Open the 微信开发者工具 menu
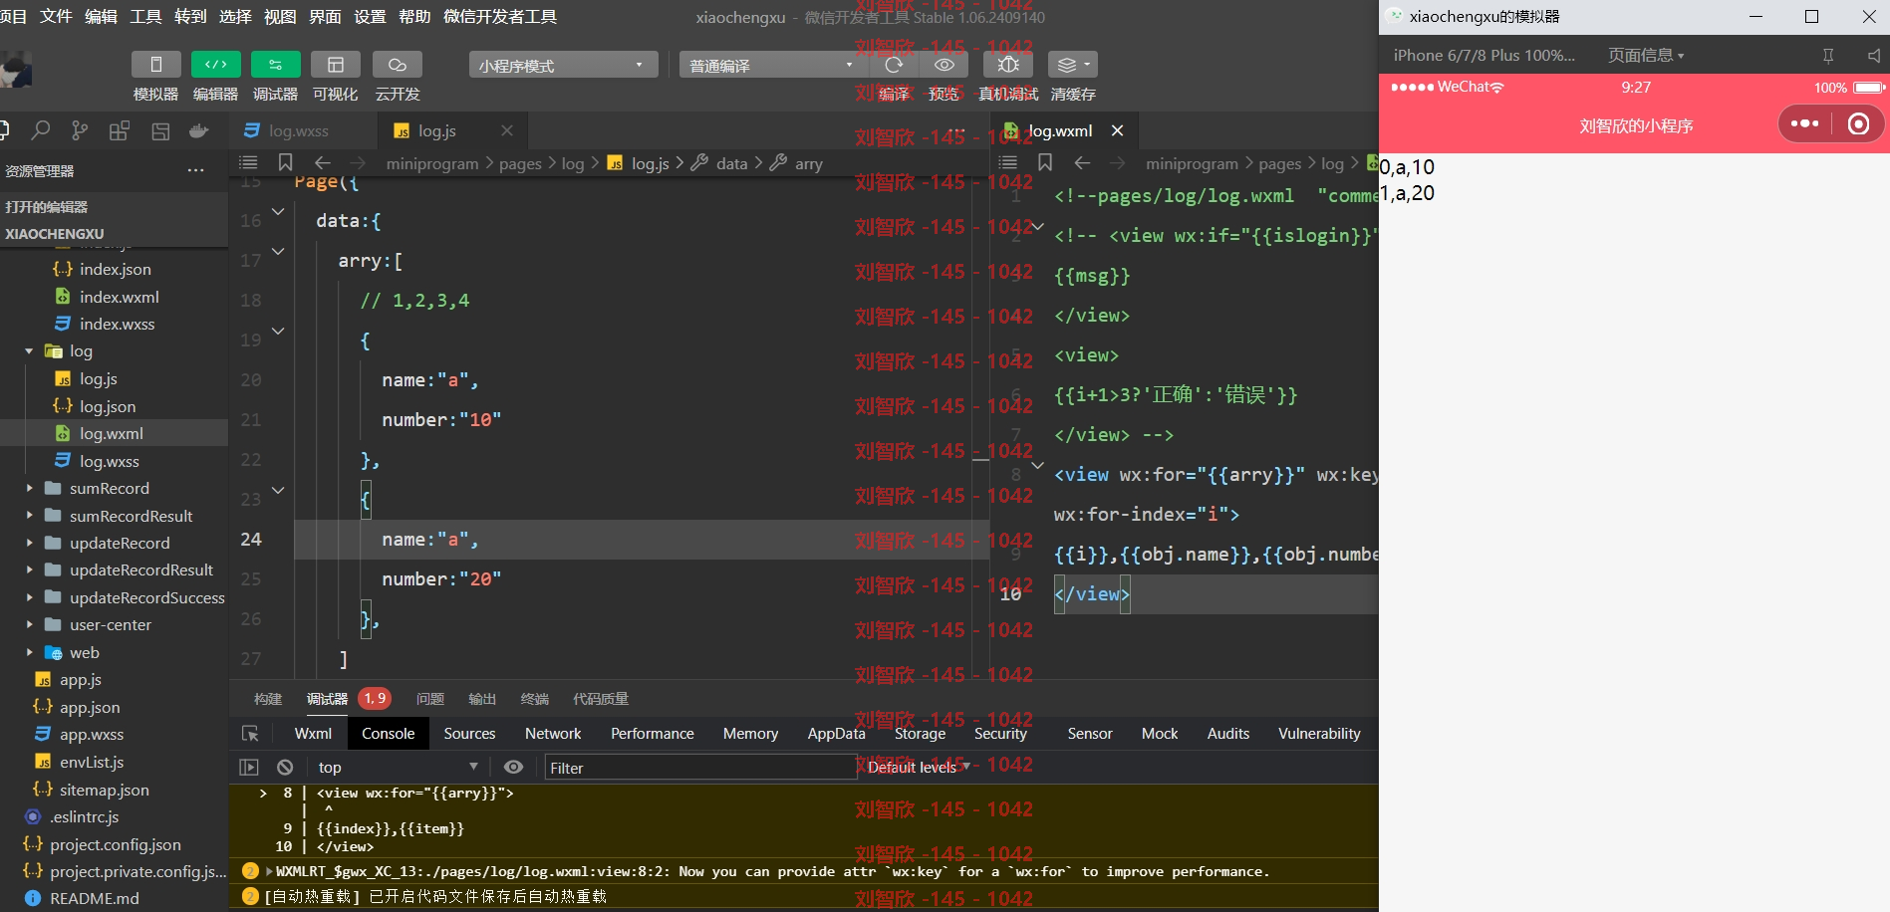1890x912 pixels. [500, 17]
